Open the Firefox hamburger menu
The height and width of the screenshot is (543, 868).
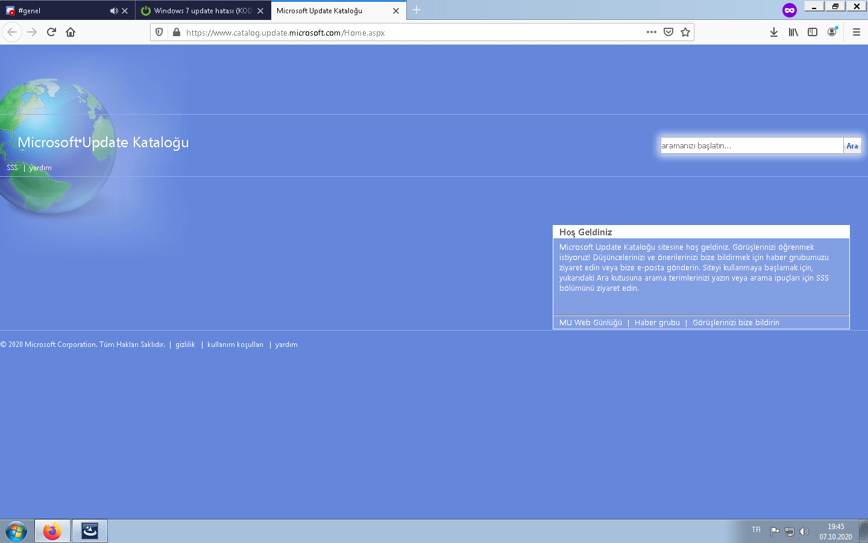point(857,32)
